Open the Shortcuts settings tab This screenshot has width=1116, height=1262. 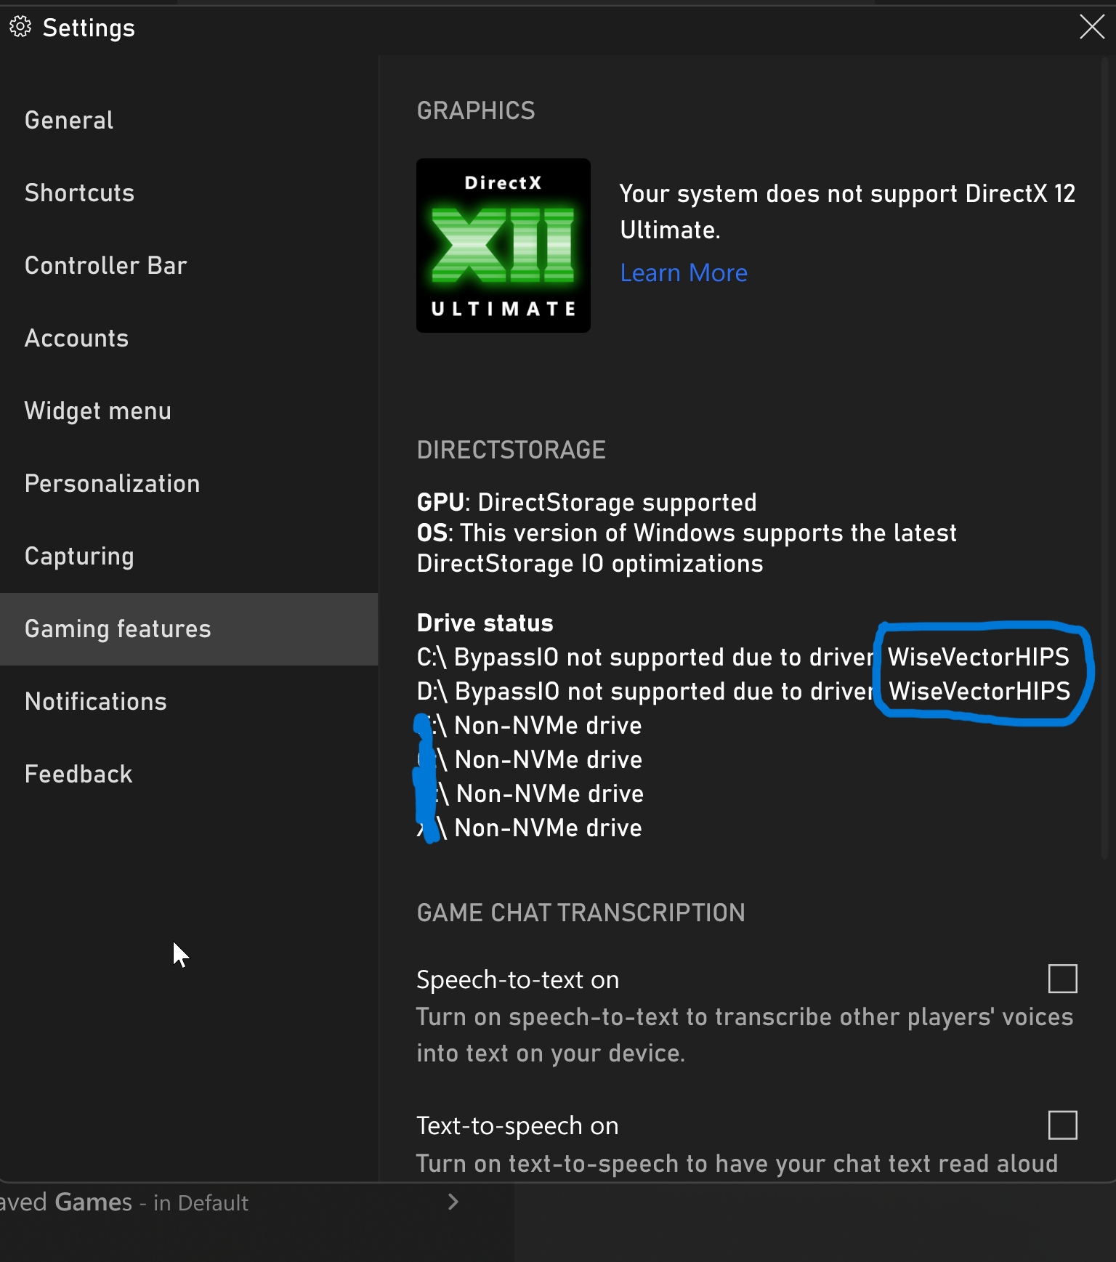(x=80, y=193)
